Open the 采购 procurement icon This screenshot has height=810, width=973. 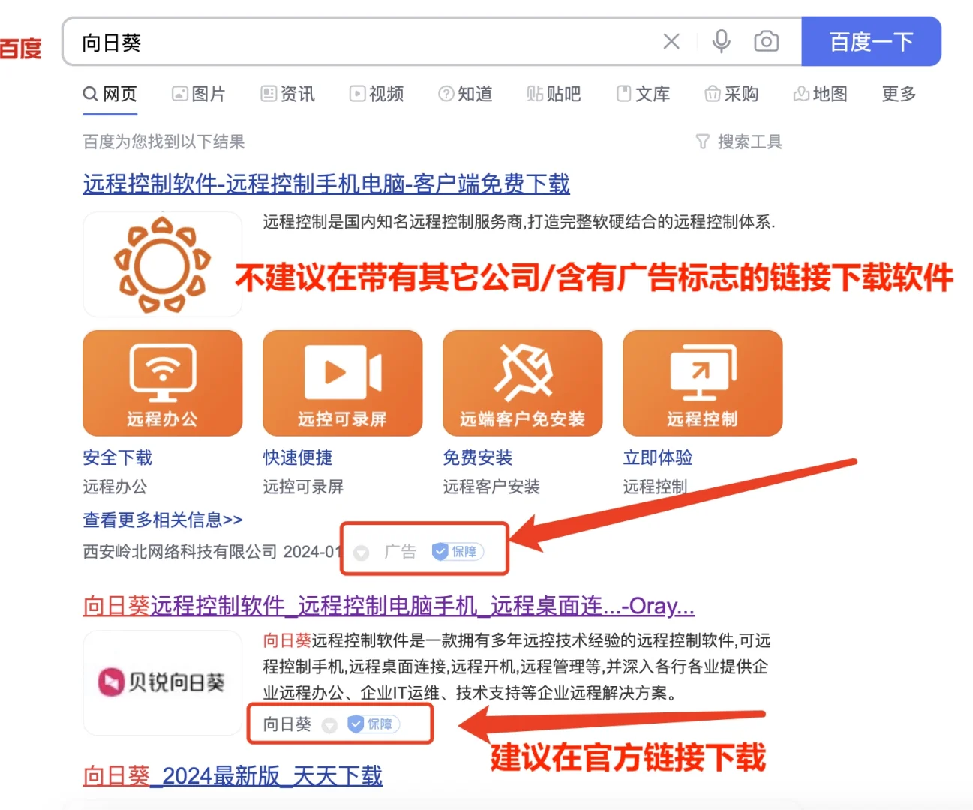(712, 94)
